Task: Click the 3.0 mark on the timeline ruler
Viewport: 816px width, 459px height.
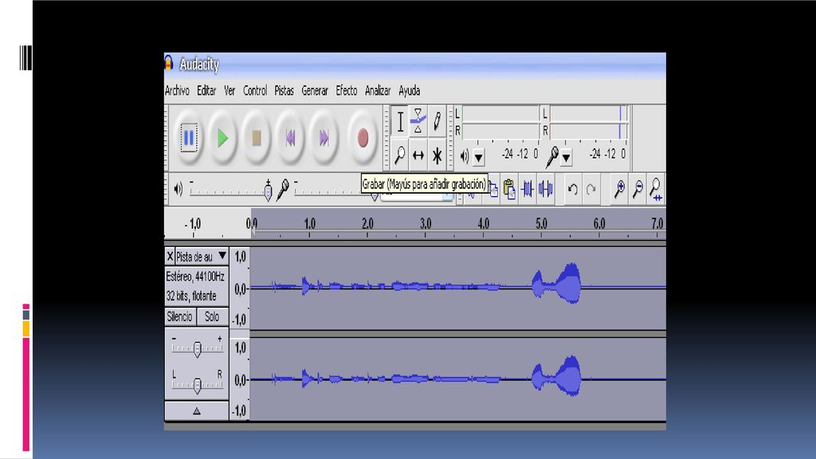Action: pos(426,224)
